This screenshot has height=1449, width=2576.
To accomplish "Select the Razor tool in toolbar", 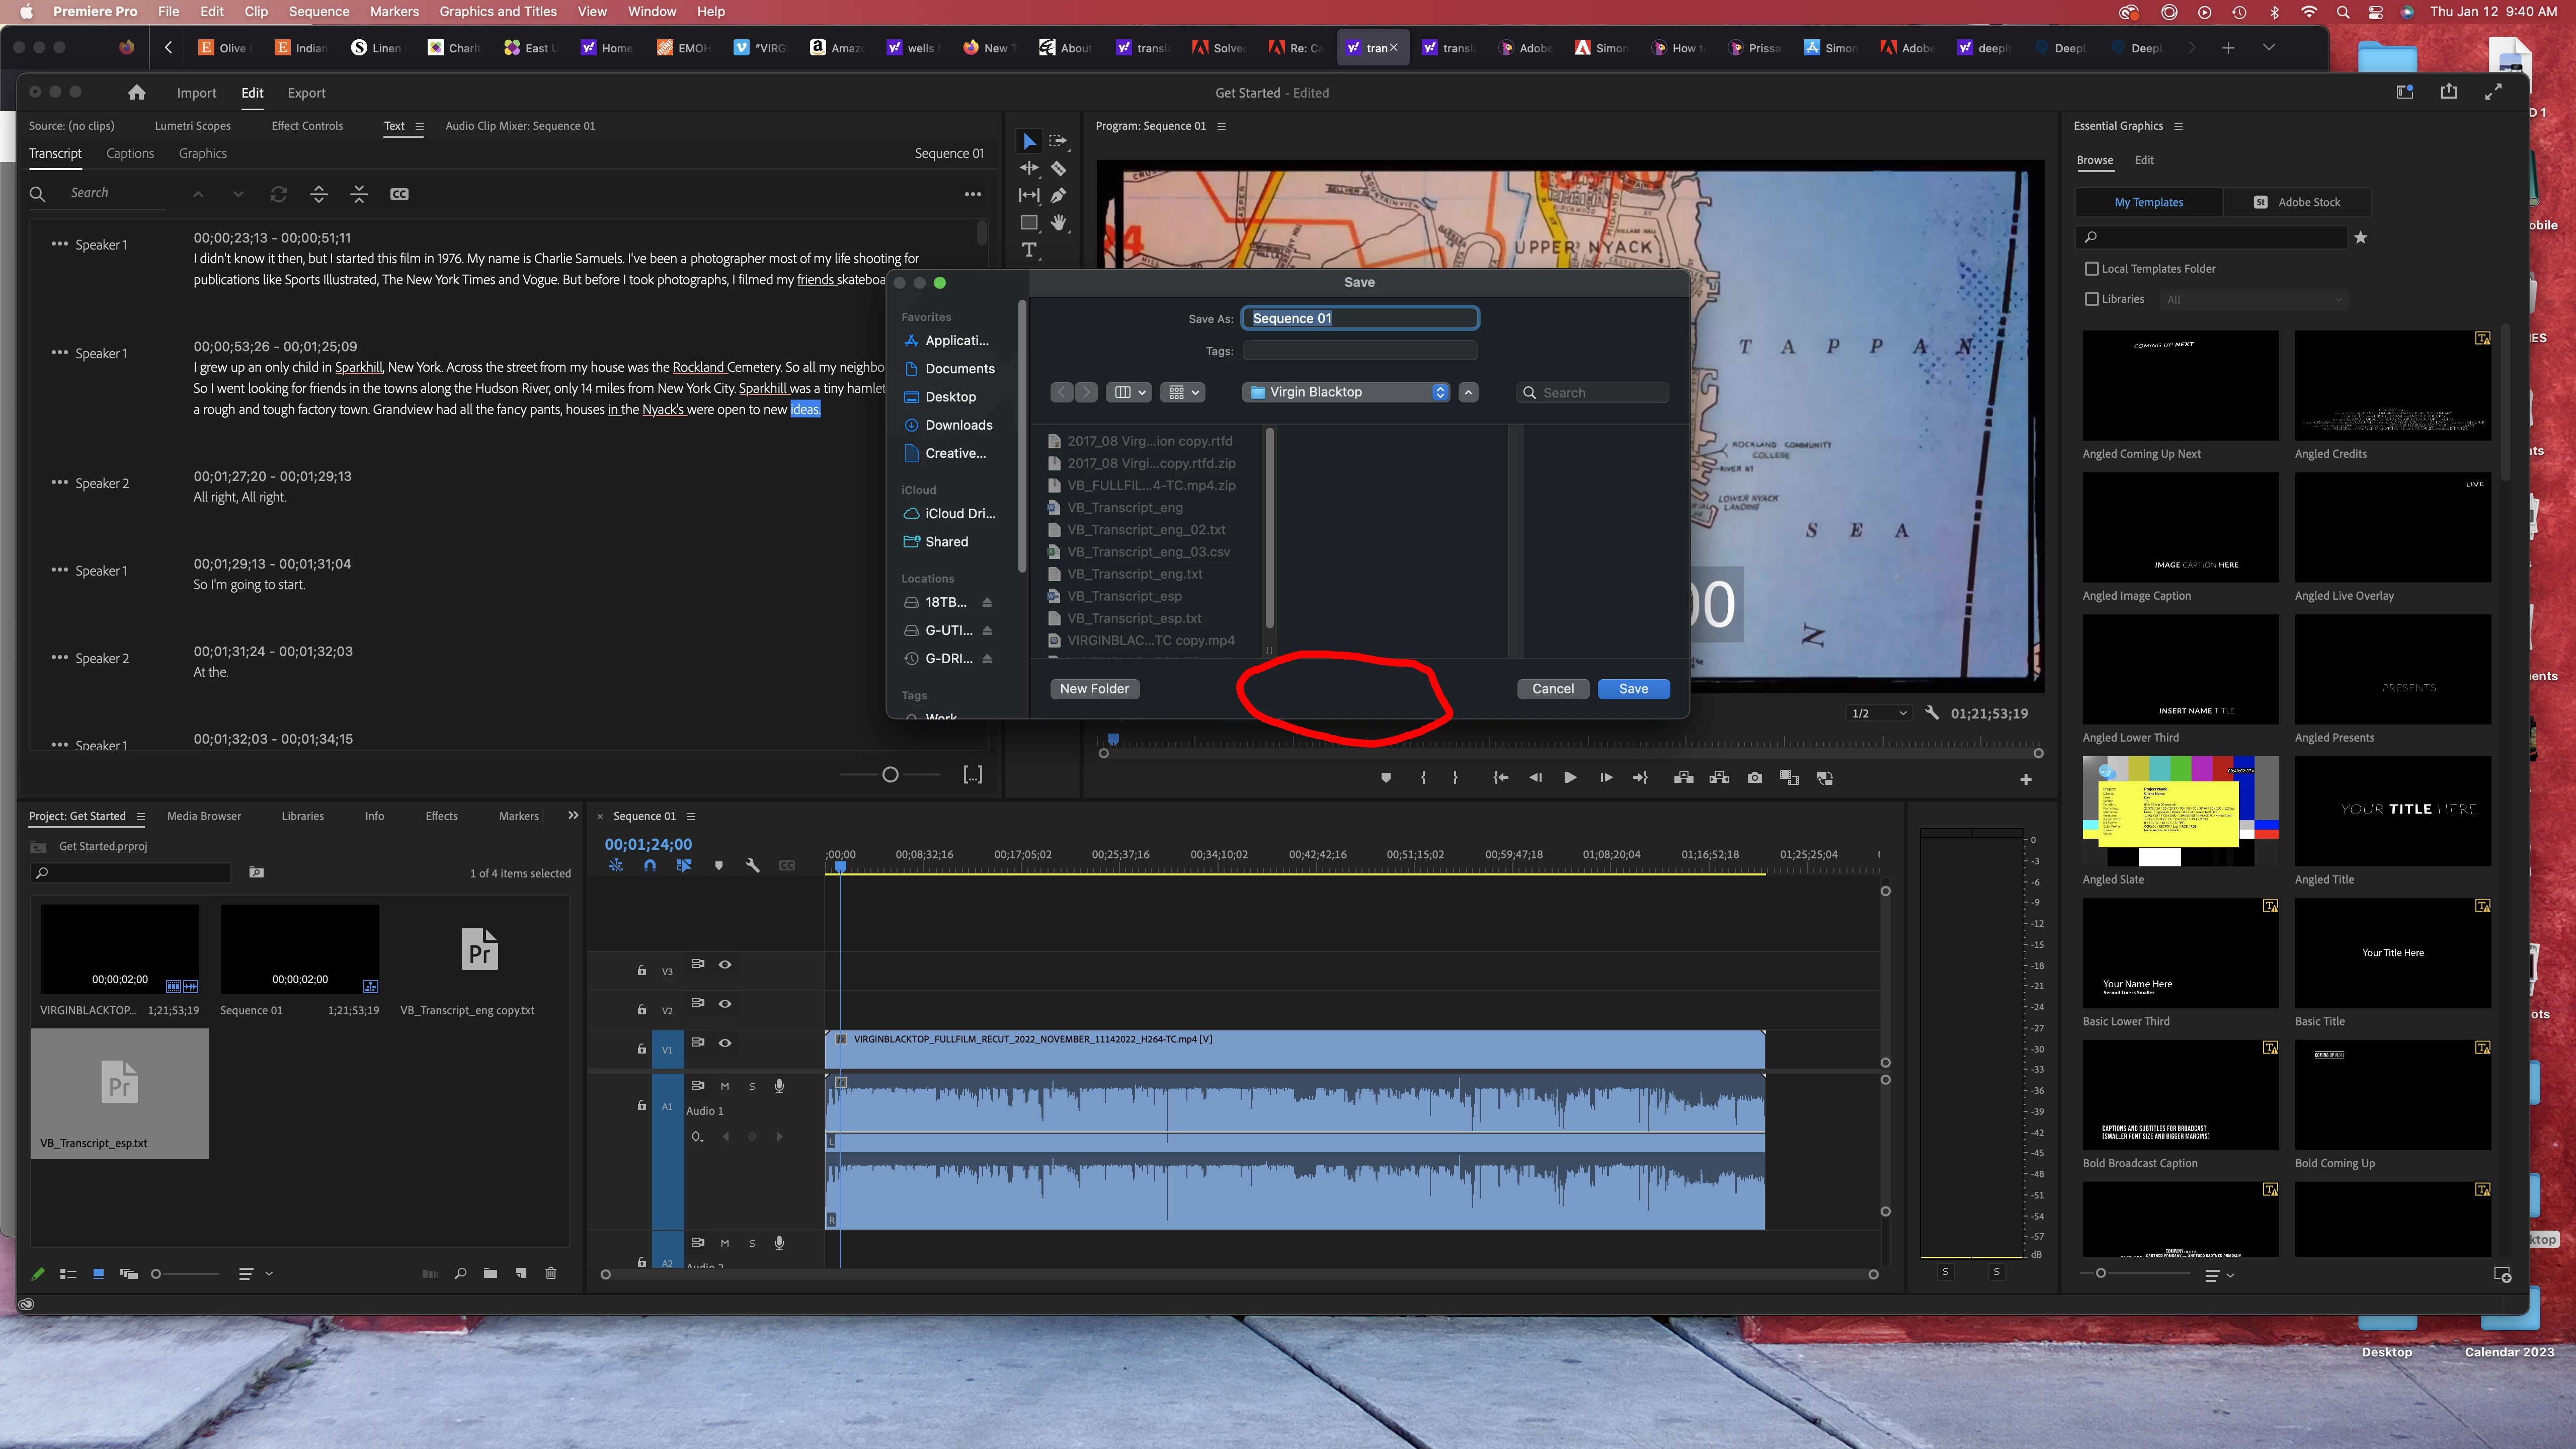I will 1058,169.
